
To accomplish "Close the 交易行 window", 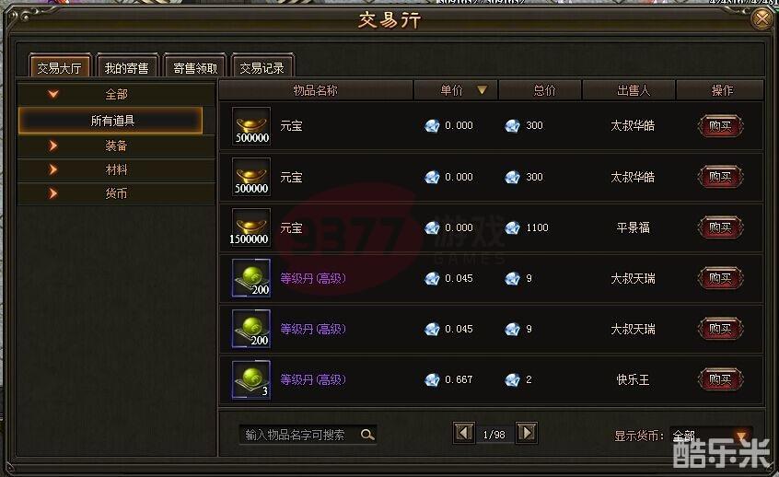I will tap(762, 19).
